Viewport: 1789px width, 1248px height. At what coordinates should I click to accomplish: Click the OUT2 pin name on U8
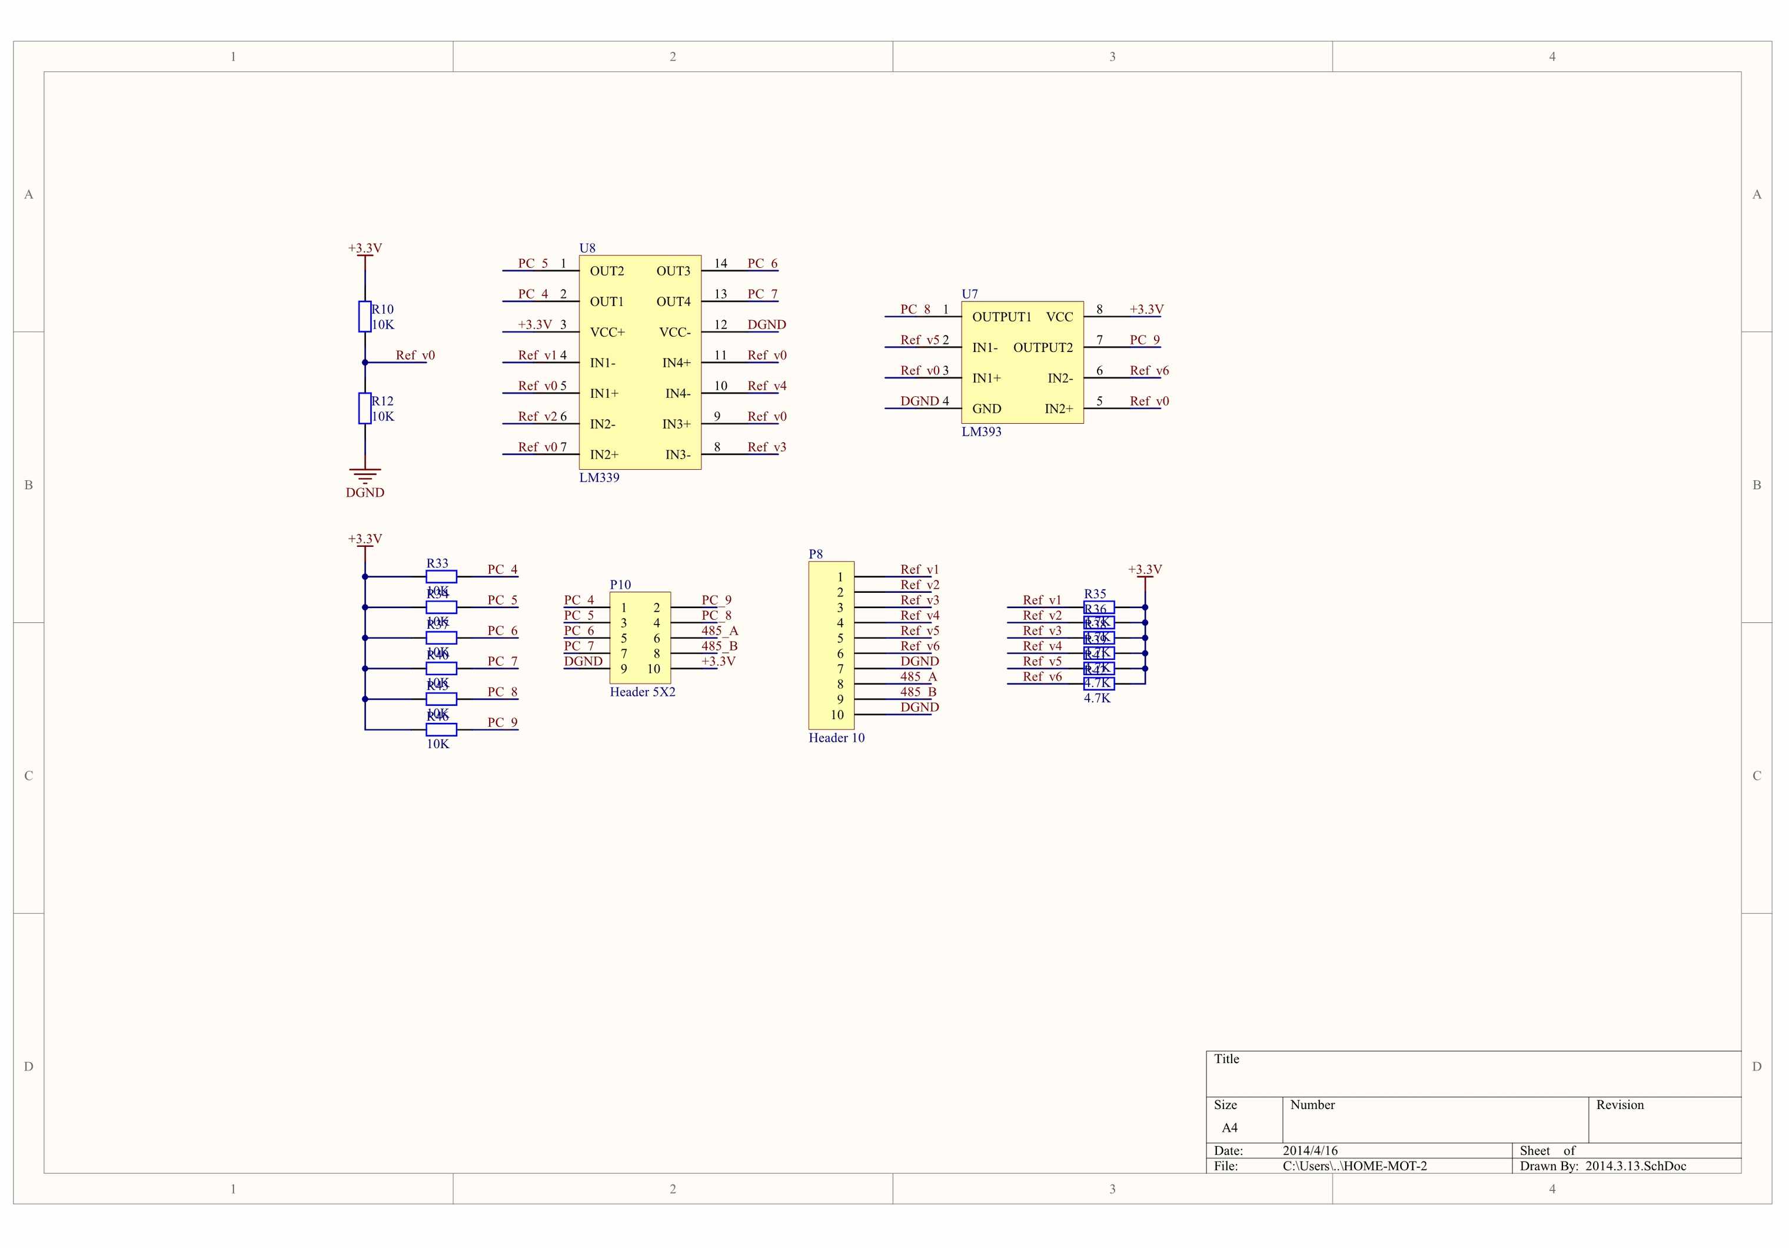coord(607,270)
